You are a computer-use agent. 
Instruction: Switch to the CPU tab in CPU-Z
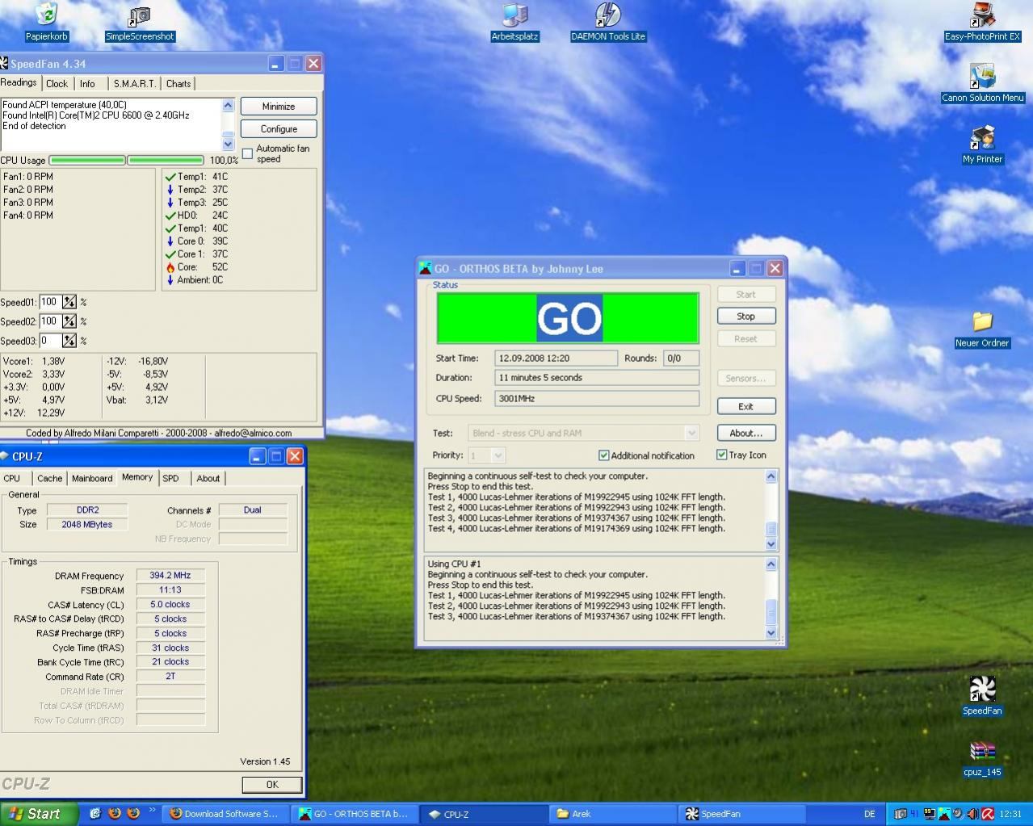(12, 479)
